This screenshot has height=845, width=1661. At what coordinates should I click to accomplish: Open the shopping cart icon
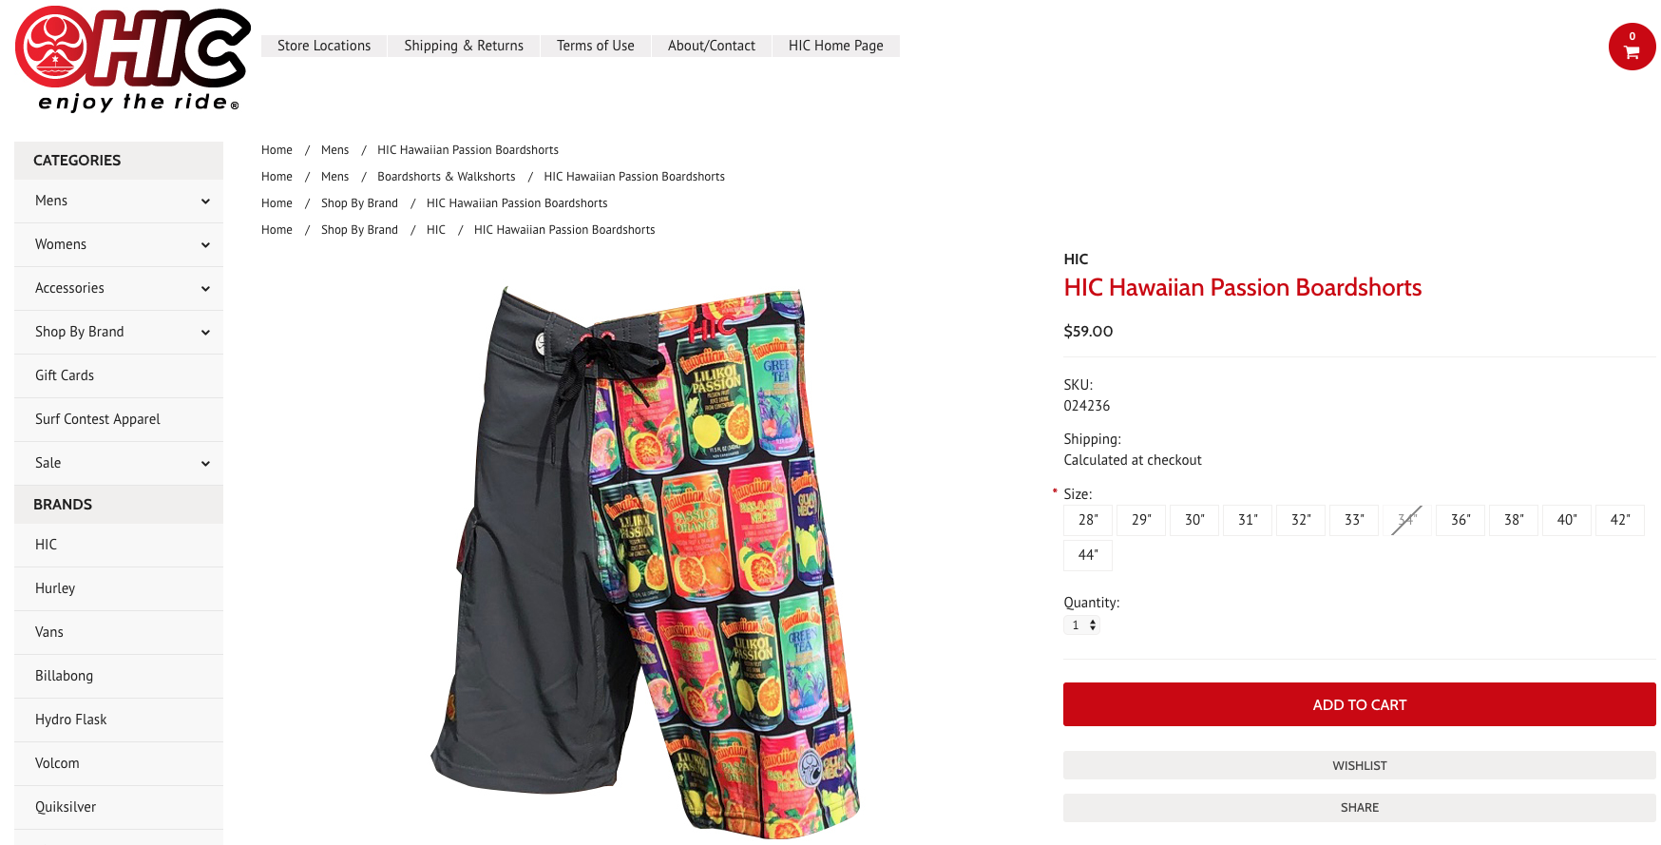pos(1632,47)
